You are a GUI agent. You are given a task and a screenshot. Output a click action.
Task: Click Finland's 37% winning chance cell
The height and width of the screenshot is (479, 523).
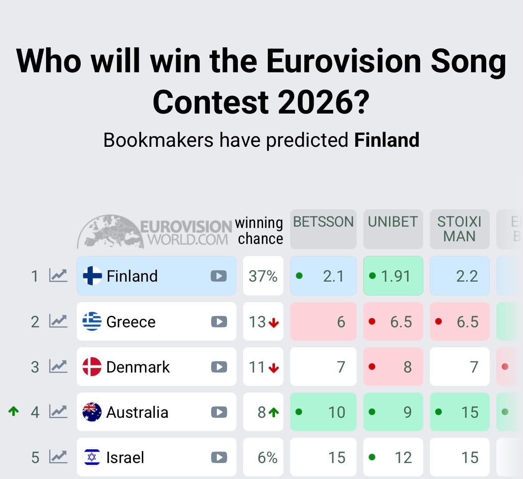click(263, 275)
